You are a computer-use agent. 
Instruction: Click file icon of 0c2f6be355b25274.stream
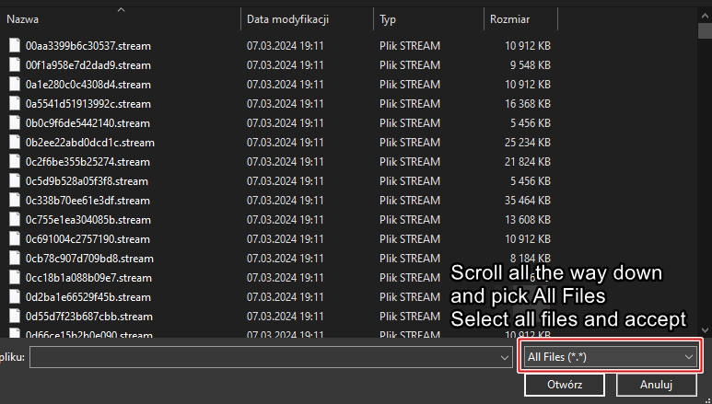(14, 161)
